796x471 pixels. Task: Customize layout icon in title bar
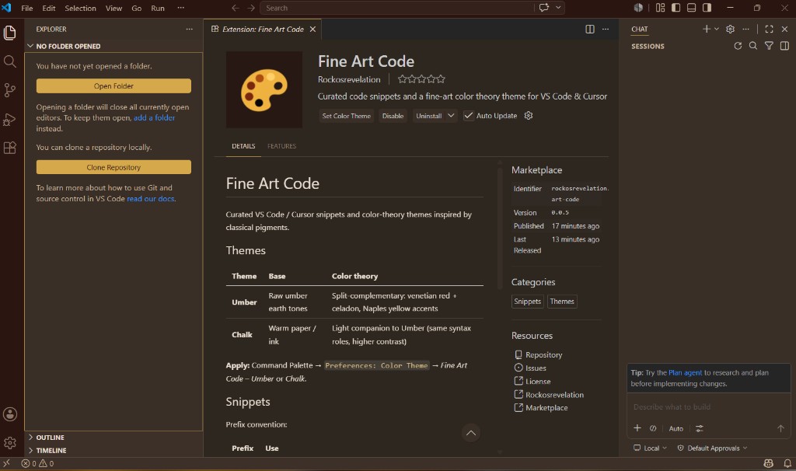click(660, 8)
